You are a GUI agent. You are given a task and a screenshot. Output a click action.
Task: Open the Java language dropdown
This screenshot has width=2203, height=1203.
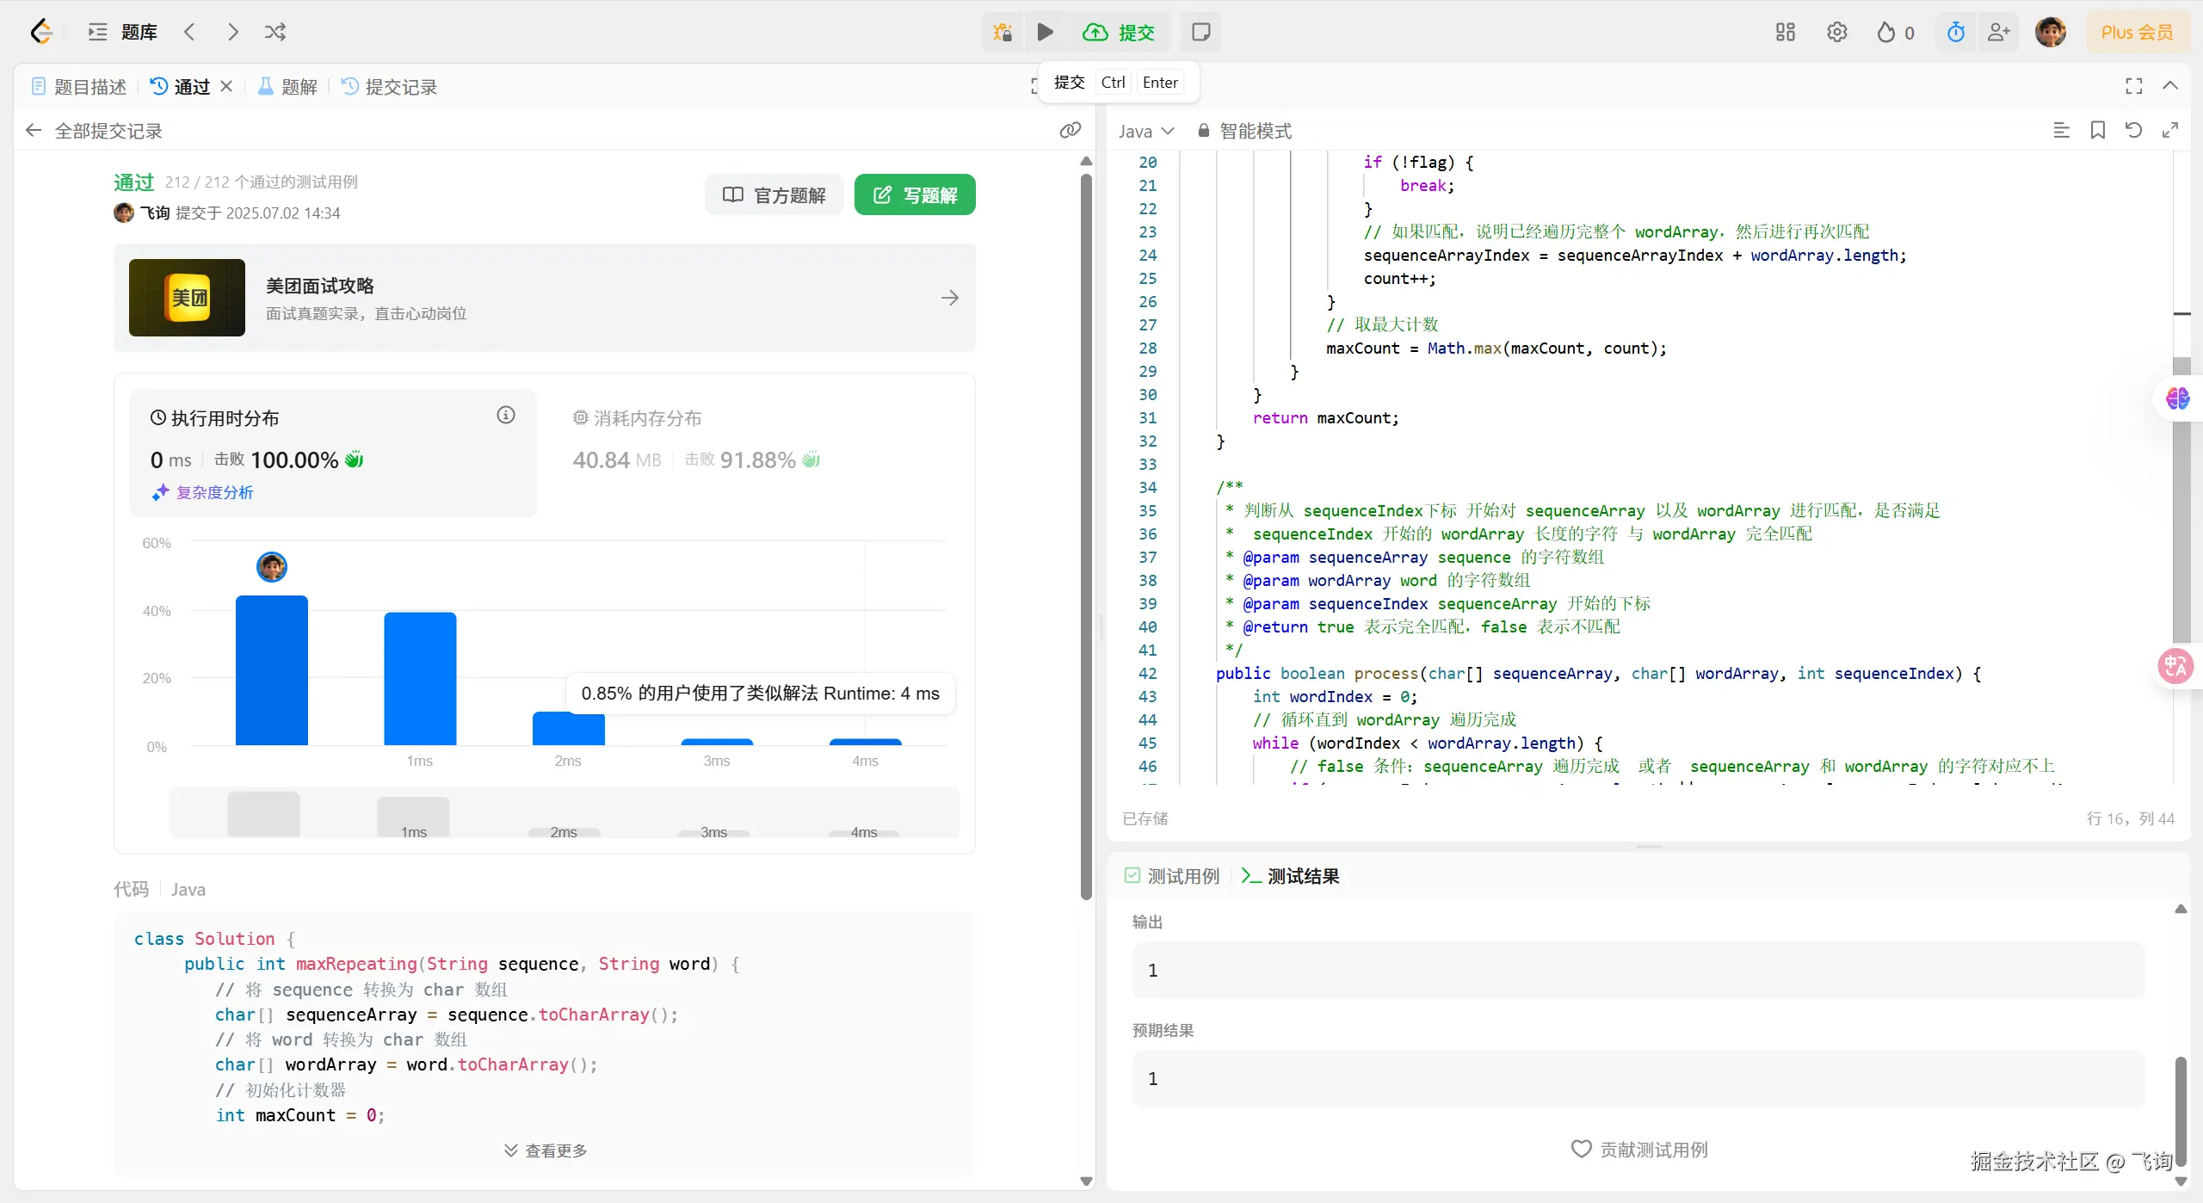coord(1145,131)
